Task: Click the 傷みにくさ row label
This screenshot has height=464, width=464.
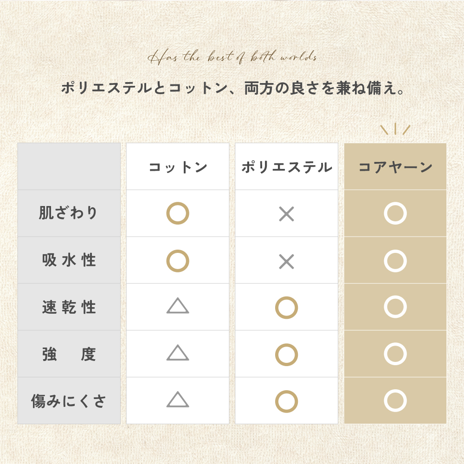Action: click(69, 401)
